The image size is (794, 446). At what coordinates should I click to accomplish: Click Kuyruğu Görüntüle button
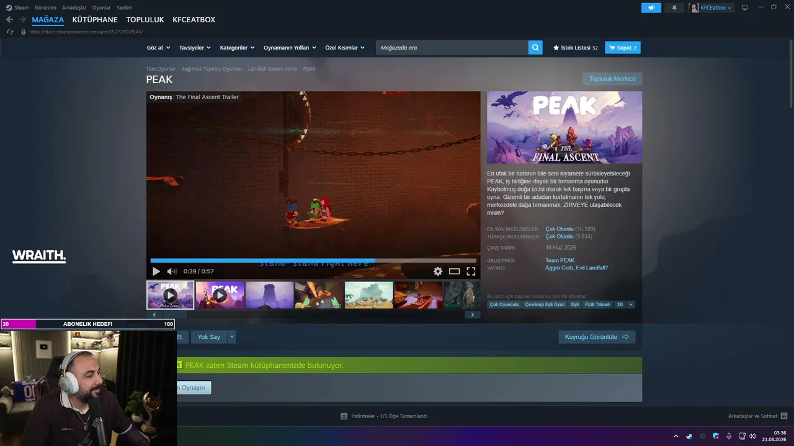(x=597, y=337)
